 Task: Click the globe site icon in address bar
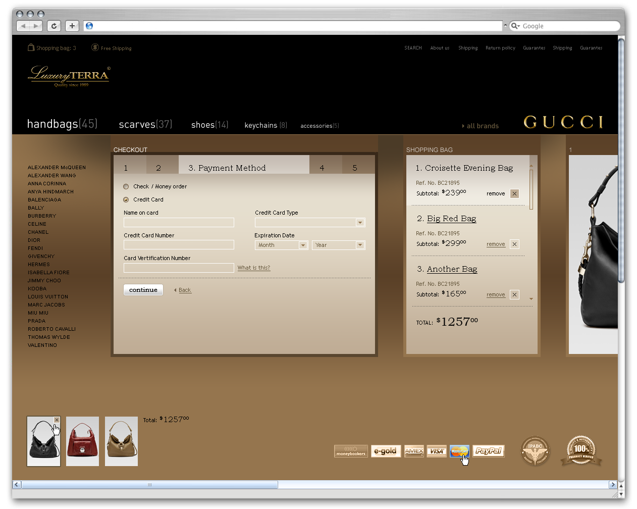point(89,26)
